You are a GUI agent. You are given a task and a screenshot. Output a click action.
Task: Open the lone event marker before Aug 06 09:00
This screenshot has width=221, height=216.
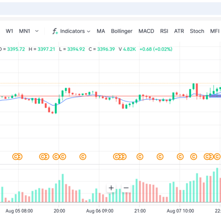(x=83, y=157)
